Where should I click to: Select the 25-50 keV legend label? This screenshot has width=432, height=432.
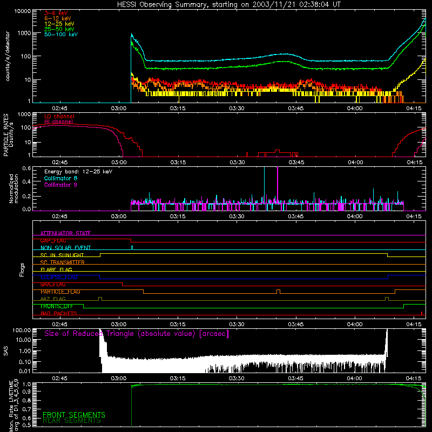(59, 29)
